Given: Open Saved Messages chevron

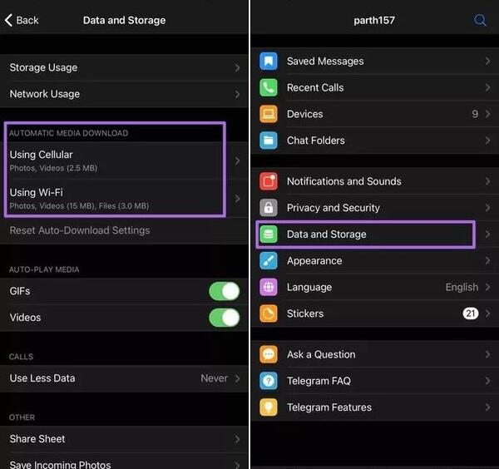Looking at the screenshot, I should [487, 61].
